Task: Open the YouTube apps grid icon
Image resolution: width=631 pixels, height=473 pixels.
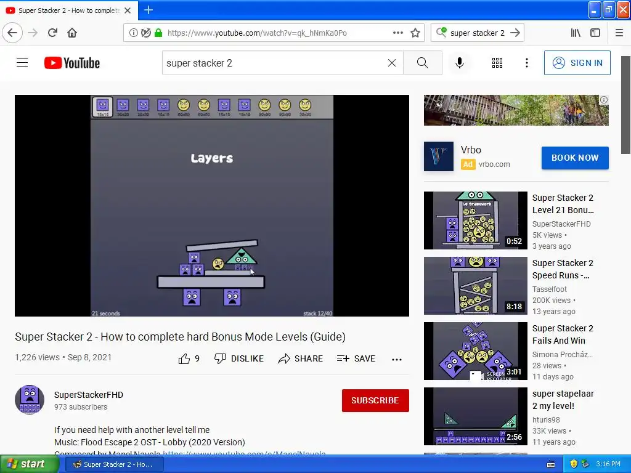Action: click(x=497, y=63)
